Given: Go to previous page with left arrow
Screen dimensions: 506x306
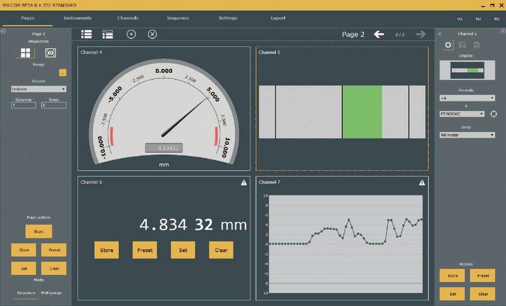Looking at the screenshot, I should (379, 34).
